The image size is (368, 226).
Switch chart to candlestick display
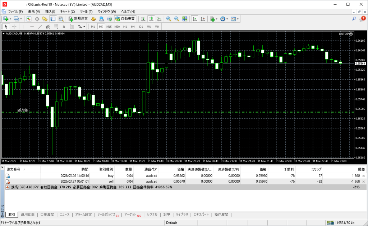pos(151,19)
